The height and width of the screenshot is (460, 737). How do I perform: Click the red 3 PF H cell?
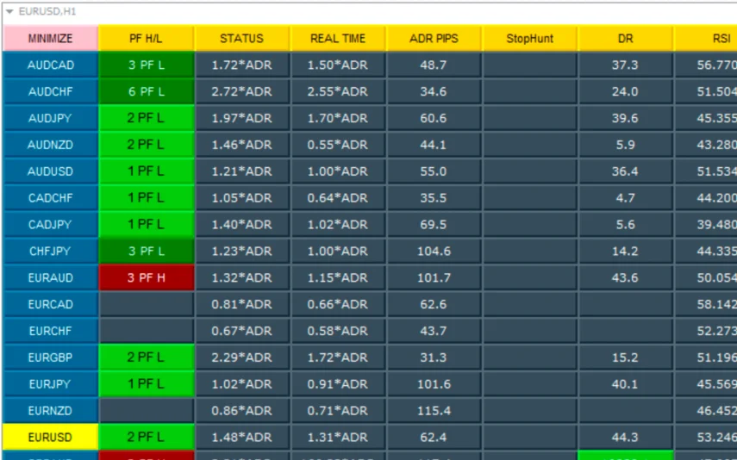pyautogui.click(x=146, y=278)
